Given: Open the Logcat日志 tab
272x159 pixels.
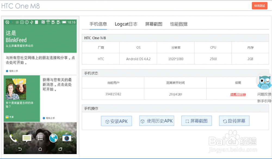Looking at the screenshot, I should click(126, 24).
